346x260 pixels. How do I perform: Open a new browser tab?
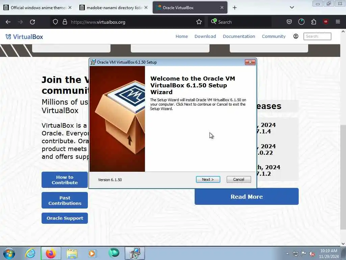[x=234, y=8]
